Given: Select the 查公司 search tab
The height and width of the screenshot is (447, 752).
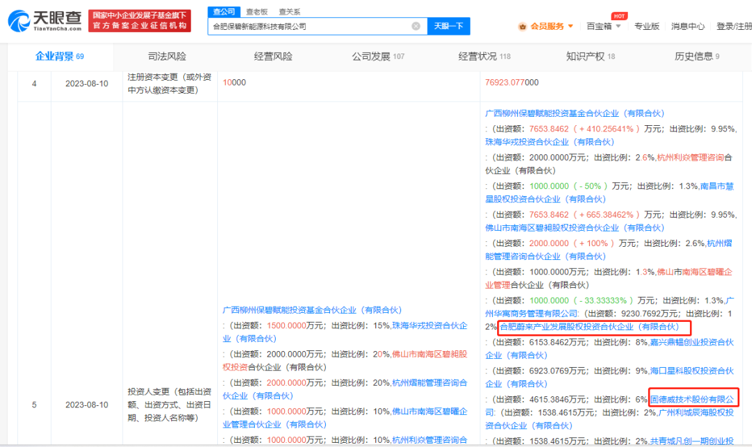Looking at the screenshot, I should [x=224, y=11].
